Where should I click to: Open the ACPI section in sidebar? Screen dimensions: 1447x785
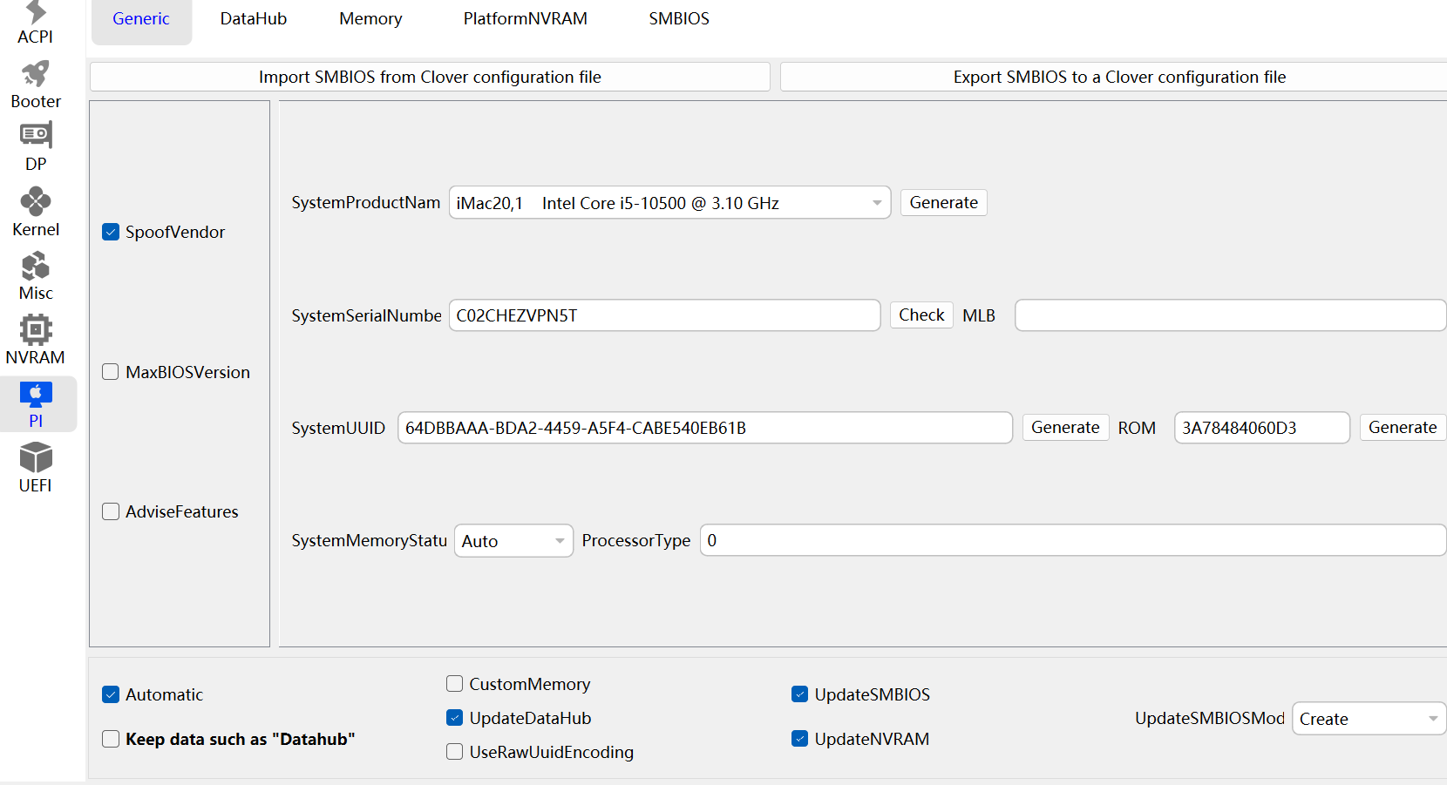click(x=35, y=24)
